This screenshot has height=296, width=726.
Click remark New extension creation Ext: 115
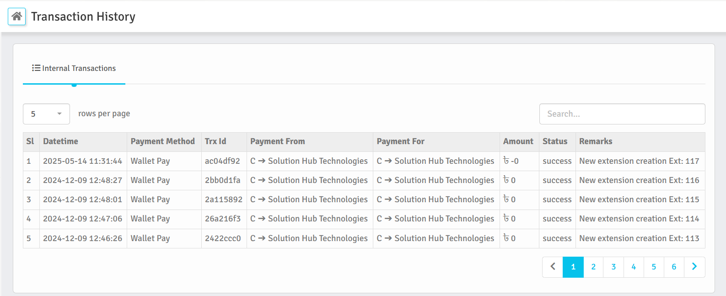tap(639, 199)
